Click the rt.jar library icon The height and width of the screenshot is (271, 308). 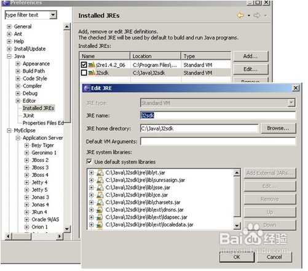pyautogui.click(x=100, y=172)
